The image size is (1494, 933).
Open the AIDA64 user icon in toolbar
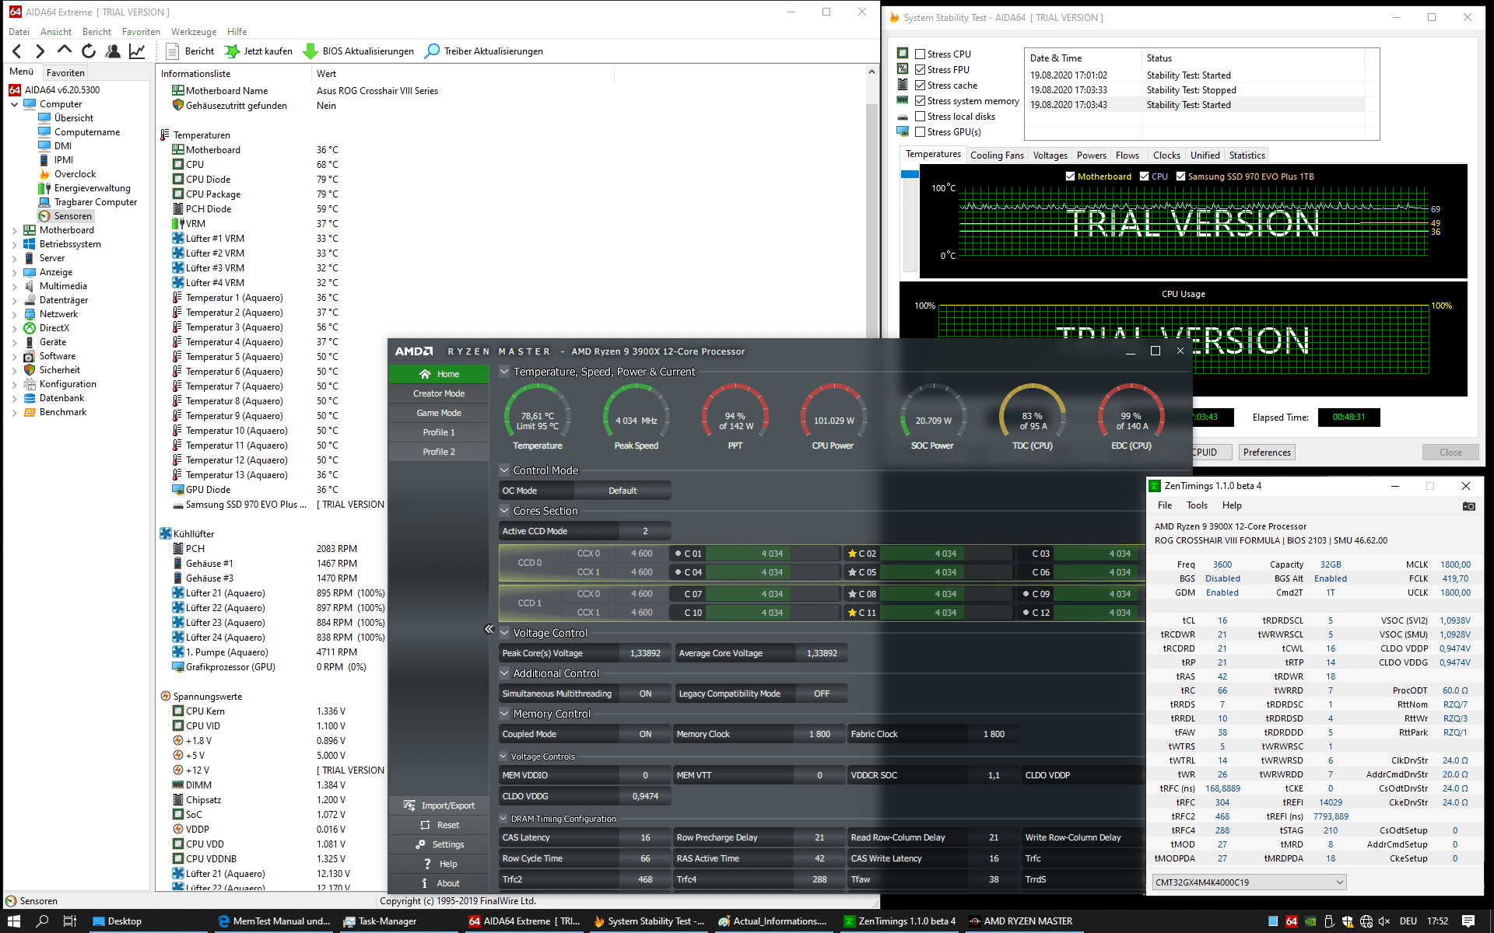(x=113, y=51)
